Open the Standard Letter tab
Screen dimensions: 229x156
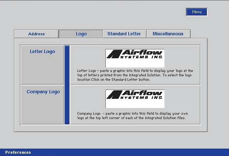point(125,34)
